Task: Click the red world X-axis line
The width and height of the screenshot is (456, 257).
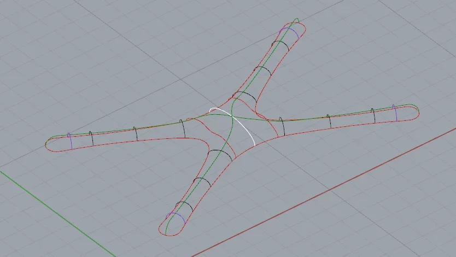Action: pyautogui.click(x=328, y=190)
